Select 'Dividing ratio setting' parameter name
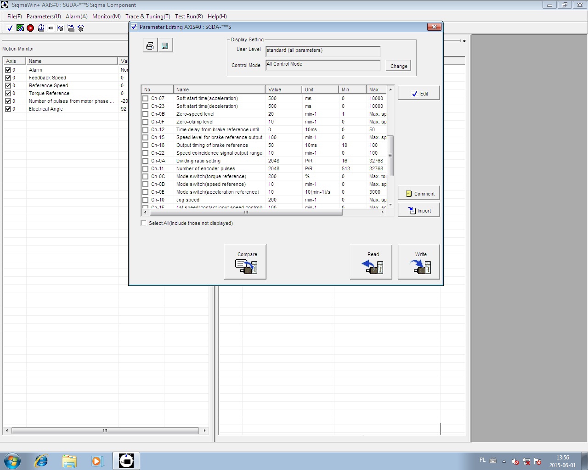This screenshot has height=470, width=588. click(x=198, y=161)
